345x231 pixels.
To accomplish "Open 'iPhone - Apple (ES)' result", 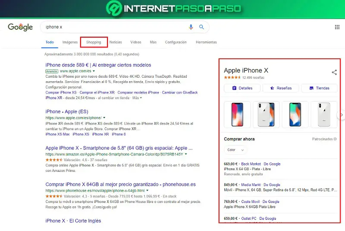I will tap(67, 112).
